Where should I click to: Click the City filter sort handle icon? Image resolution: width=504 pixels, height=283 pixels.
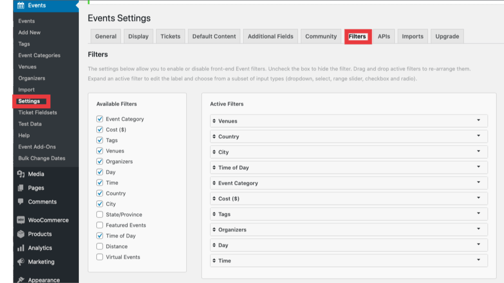[x=214, y=152]
